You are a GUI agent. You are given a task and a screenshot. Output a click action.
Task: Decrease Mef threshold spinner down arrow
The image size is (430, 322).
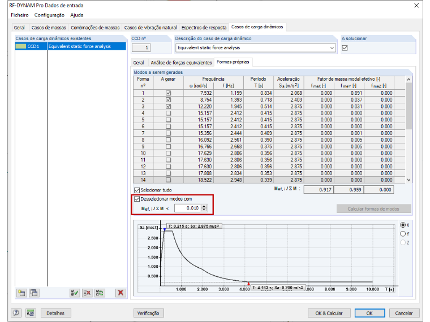pyautogui.click(x=204, y=210)
